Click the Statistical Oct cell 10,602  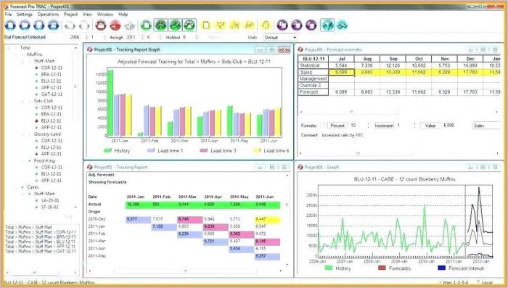(x=419, y=65)
